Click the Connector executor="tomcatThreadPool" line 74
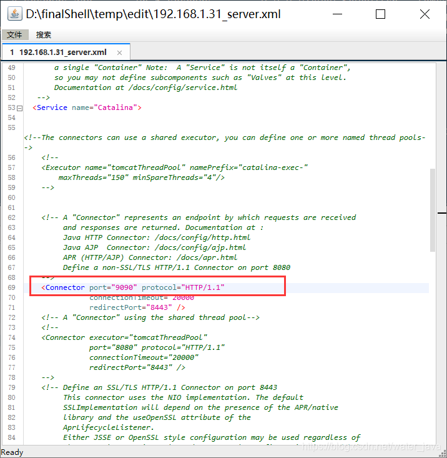 [x=124, y=337]
